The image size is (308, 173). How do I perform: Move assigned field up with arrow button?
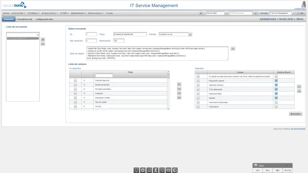coord(299,86)
